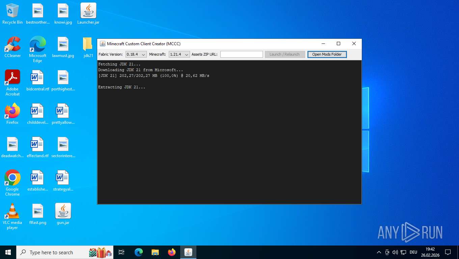
Task: Select the Adobe Acrobat desktop shortcut
Action: pos(12,83)
